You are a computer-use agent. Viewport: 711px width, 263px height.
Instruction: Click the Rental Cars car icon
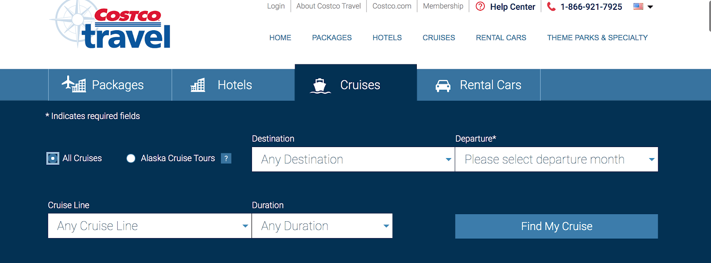point(443,85)
